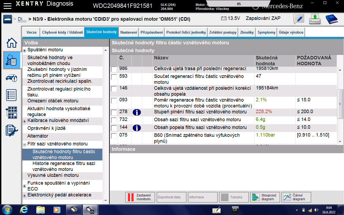
Task: Click the printer export icon
Action: pos(315,19)
